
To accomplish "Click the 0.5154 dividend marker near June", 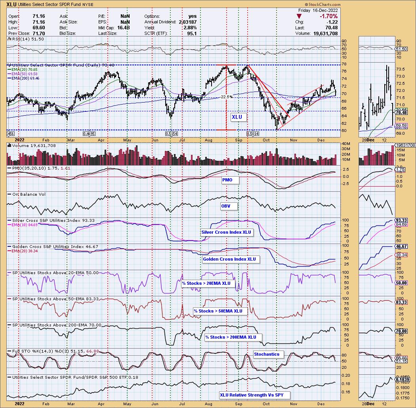I will coord(172,134).
